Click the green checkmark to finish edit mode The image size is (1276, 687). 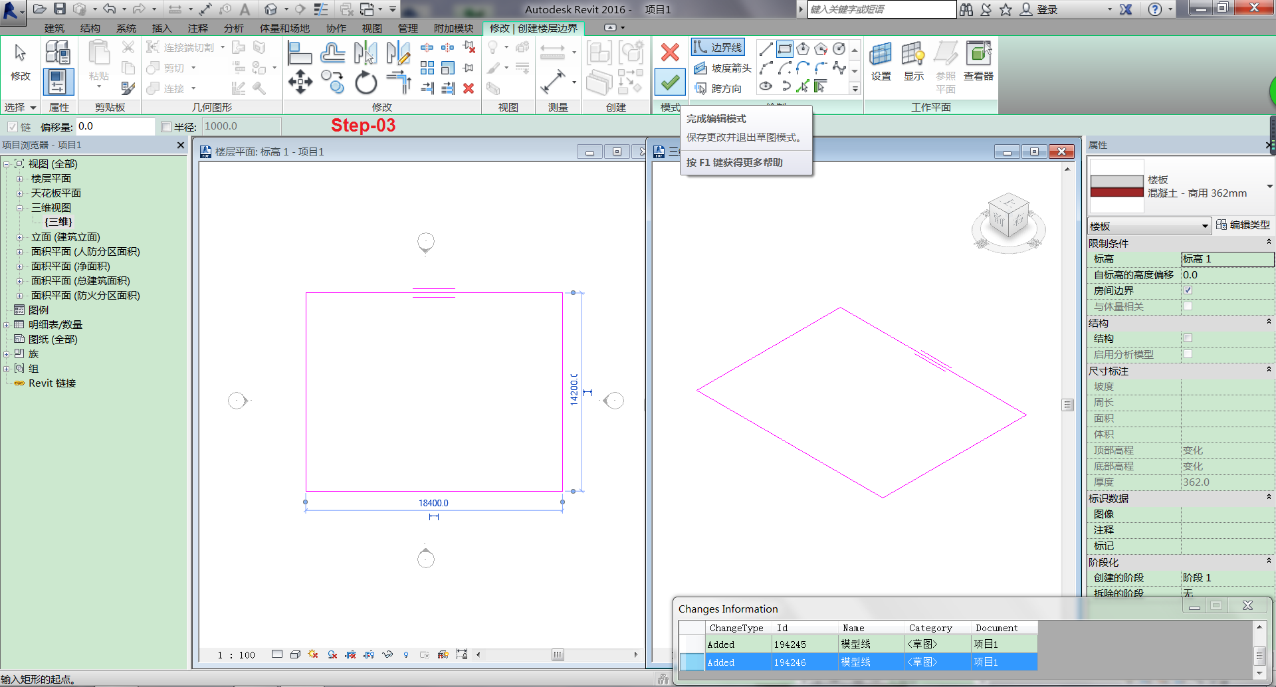tap(669, 82)
